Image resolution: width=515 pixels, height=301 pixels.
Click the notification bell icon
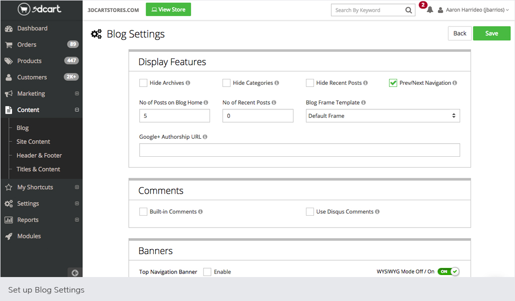(x=430, y=10)
